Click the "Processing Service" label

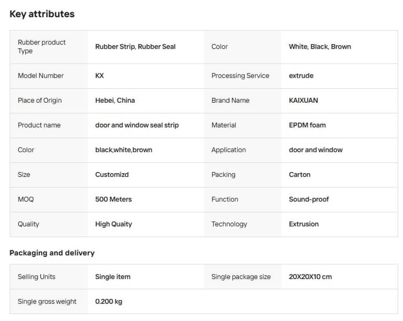pyautogui.click(x=240, y=76)
